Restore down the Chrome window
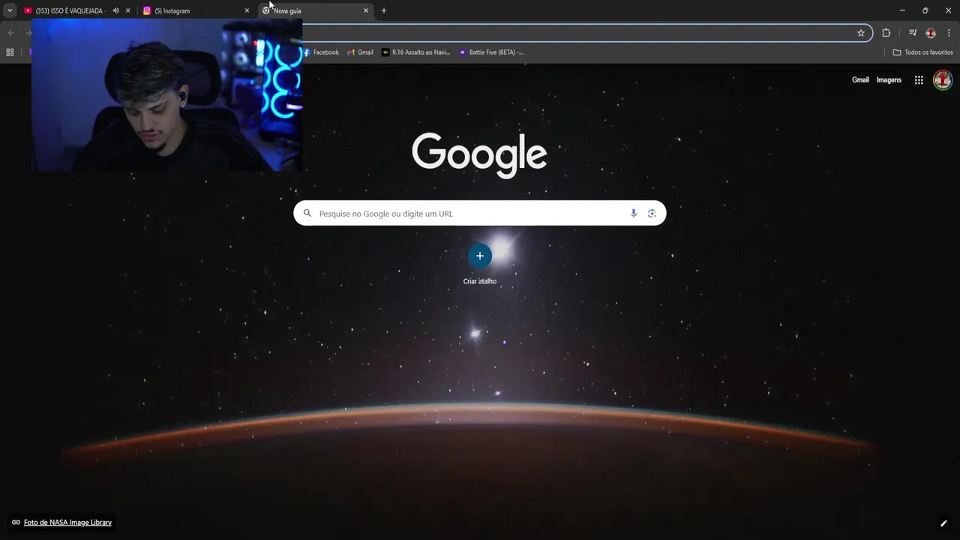The image size is (960, 540). point(925,10)
